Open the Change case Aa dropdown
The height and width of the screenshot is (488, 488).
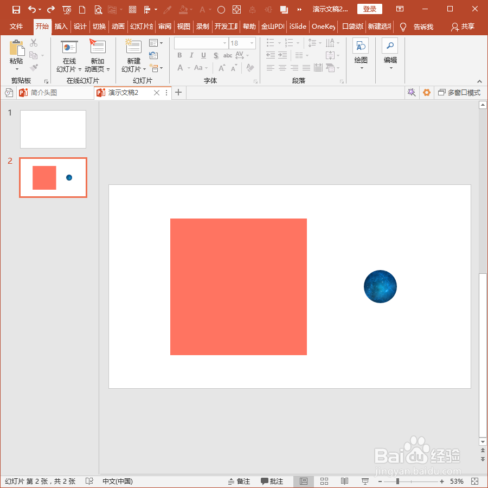click(201, 68)
